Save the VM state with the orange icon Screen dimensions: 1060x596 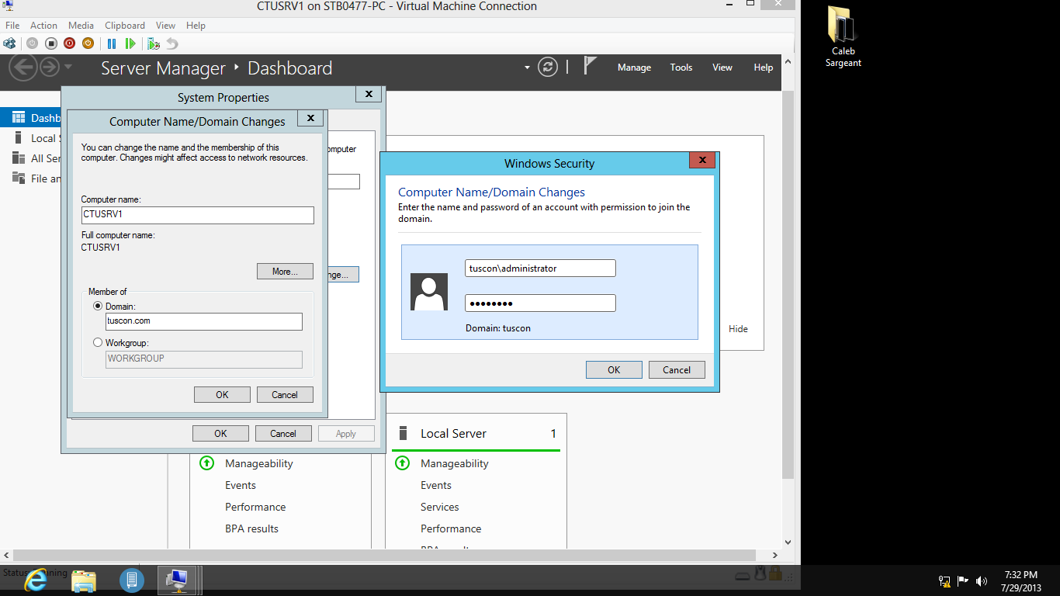pos(88,43)
